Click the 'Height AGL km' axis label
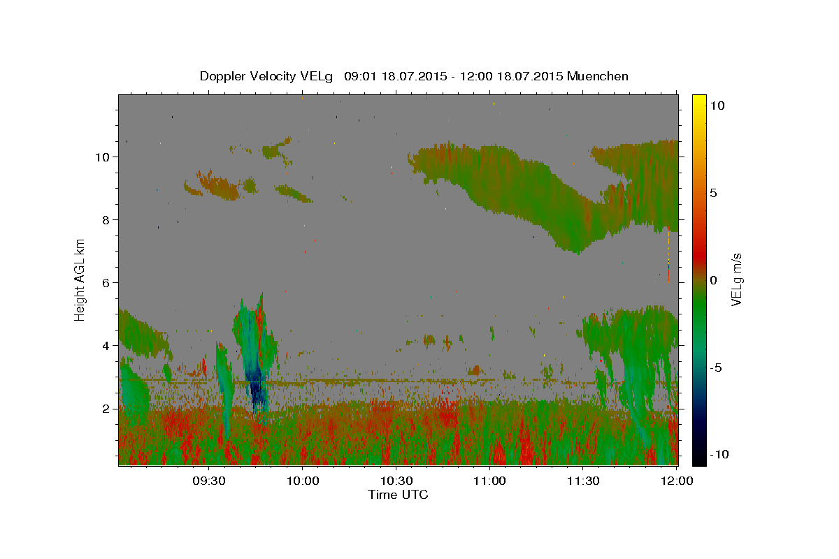The width and height of the screenshot is (839, 559). pyautogui.click(x=80, y=280)
